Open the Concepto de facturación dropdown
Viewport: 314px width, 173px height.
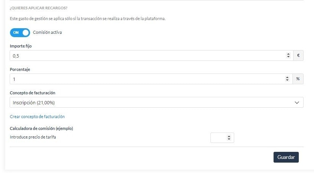157,102
